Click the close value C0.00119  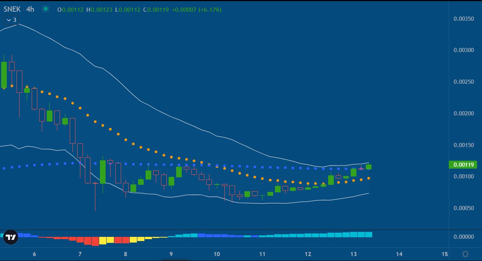point(156,9)
